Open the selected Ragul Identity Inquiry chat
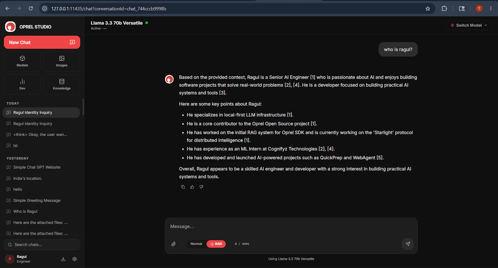This screenshot has height=268, width=498. (x=41, y=113)
